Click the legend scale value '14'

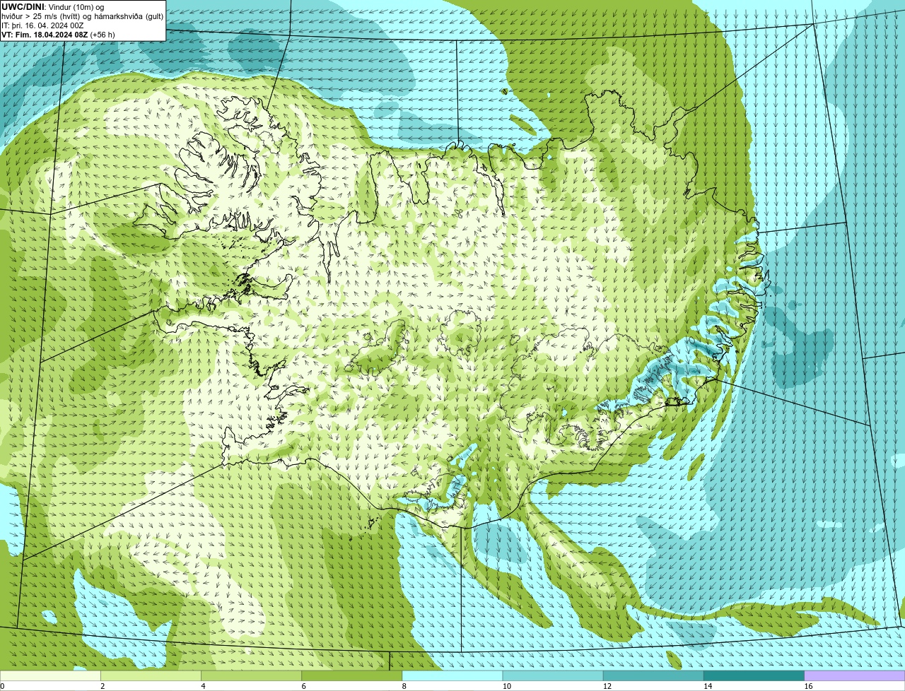(x=708, y=686)
